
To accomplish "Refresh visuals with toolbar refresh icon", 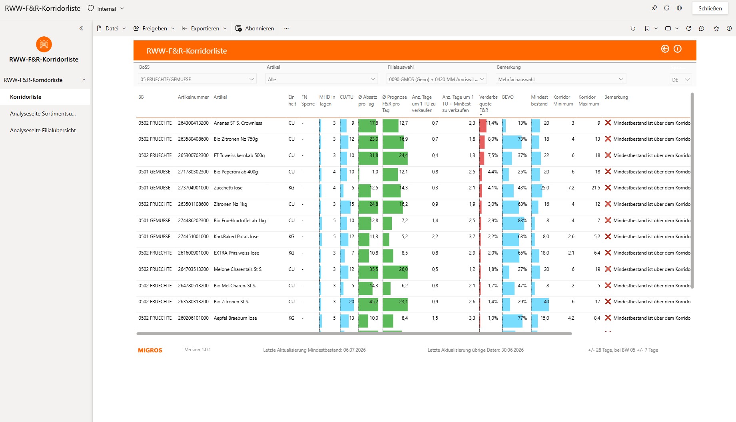I will pos(689,28).
